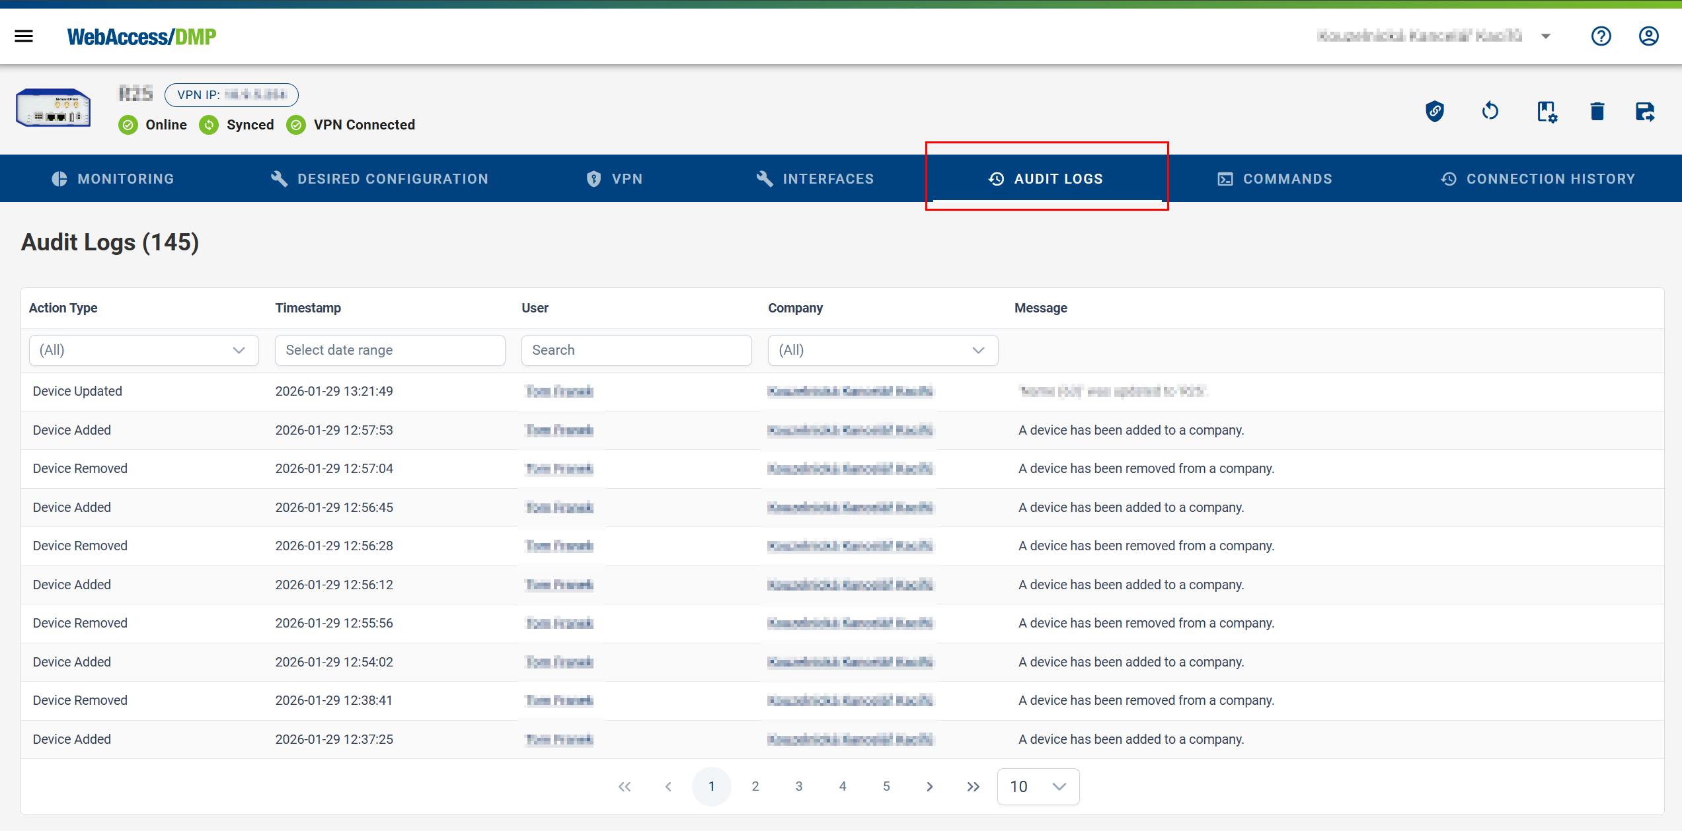Screen dimensions: 1682x831
Task: Delete the device using the trash icon
Action: click(1597, 111)
